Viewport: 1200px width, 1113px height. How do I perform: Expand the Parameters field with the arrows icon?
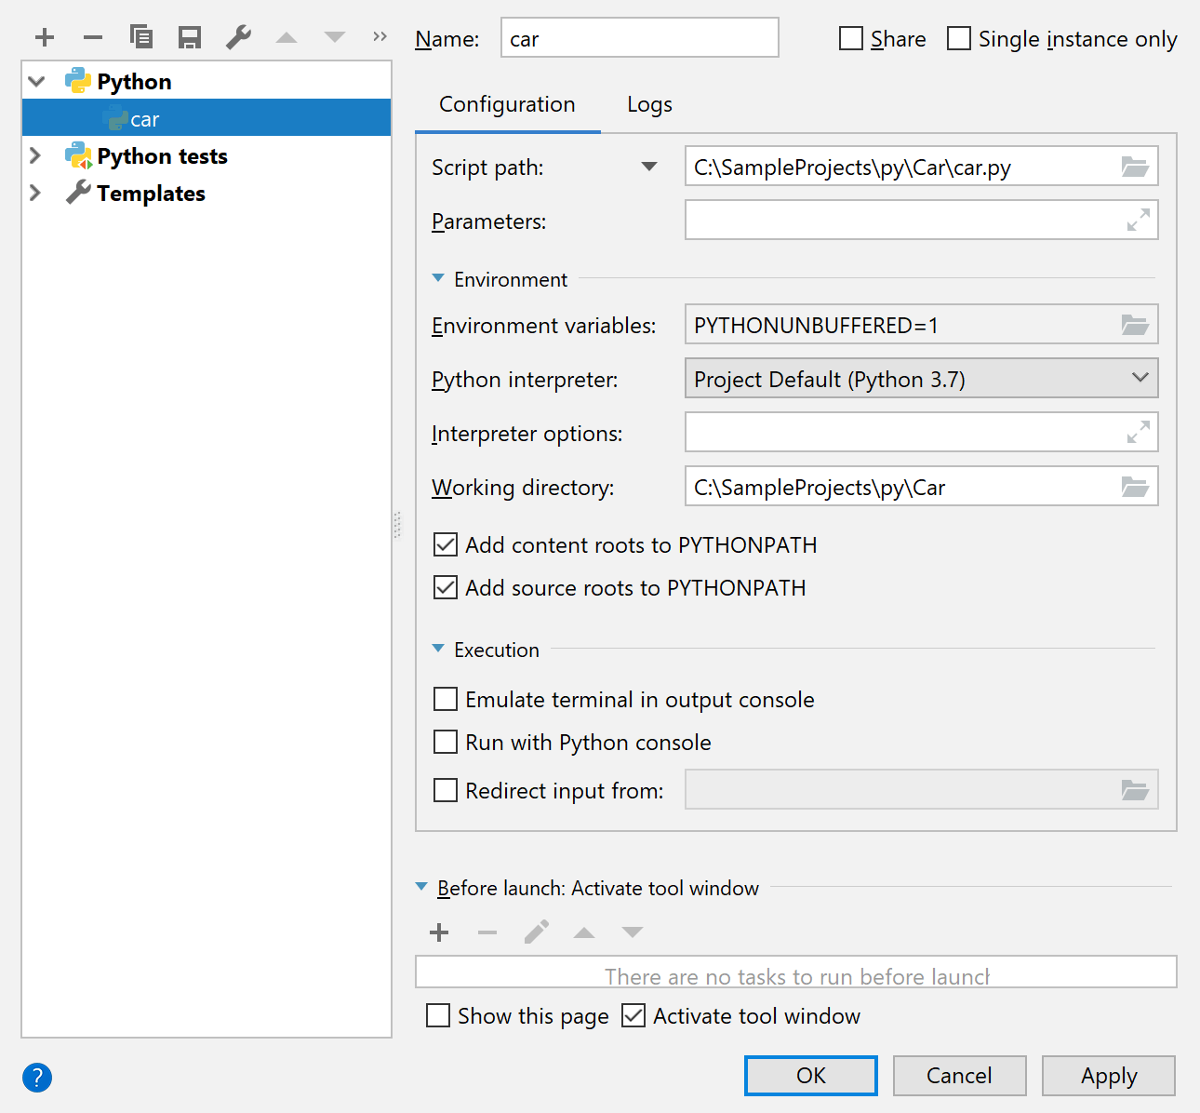[1139, 220]
